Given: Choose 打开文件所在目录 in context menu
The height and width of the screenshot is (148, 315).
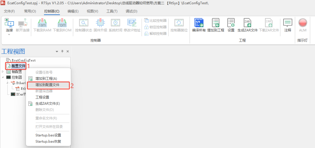Looking at the screenshot, I should click(48, 127).
